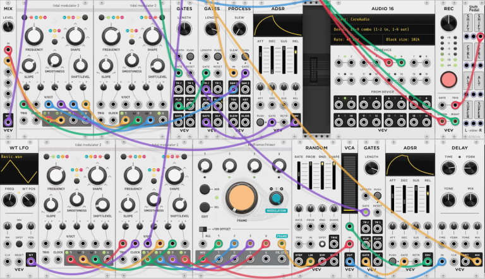Viewport: 485px width, 279px height.
Task: Toggle the INV button on WT LFO
Action: (19, 226)
